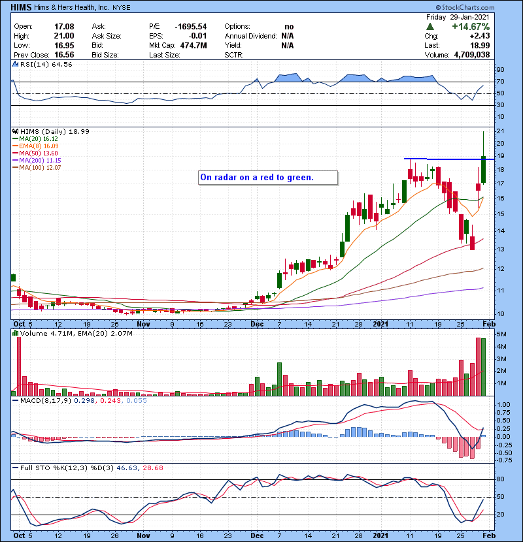Click the MACD(8,17,9) indicator label
The image size is (523, 542).
pyautogui.click(x=46, y=401)
